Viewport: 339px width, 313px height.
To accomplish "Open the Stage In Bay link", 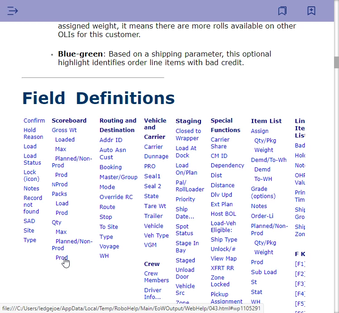I will click(187, 247).
